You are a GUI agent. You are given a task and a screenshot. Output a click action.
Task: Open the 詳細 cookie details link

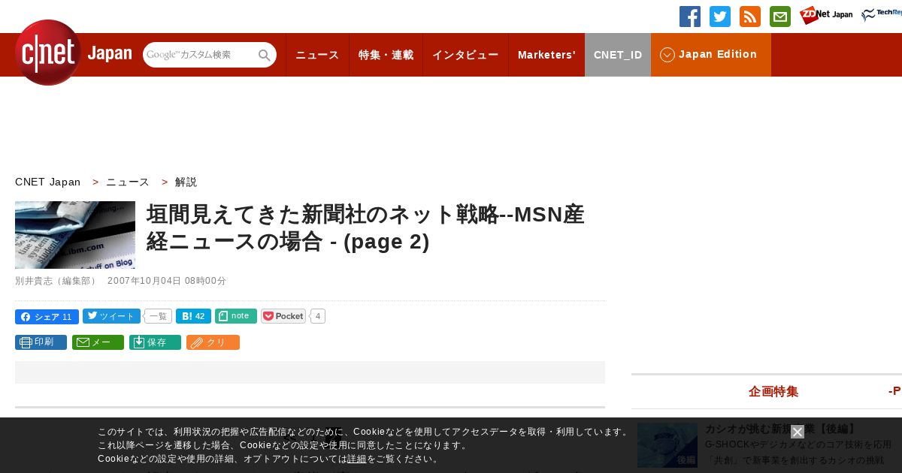pyautogui.click(x=357, y=459)
